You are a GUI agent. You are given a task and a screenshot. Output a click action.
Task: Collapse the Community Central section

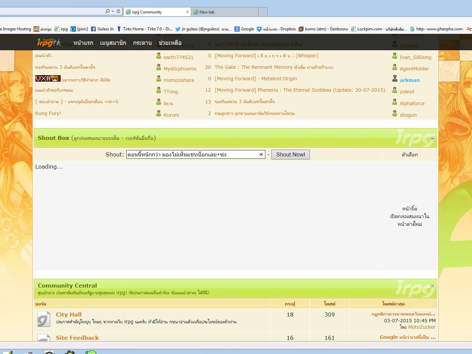(432, 286)
